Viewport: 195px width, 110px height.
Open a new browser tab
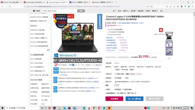pyautogui.click(x=116, y=2)
